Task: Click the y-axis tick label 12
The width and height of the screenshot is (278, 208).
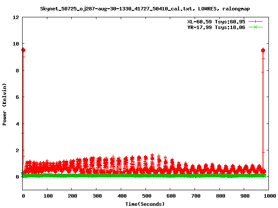Action: [16, 17]
